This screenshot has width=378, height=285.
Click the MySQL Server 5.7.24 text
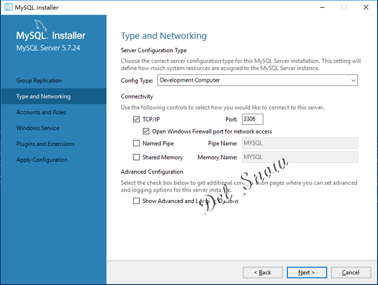tap(48, 48)
